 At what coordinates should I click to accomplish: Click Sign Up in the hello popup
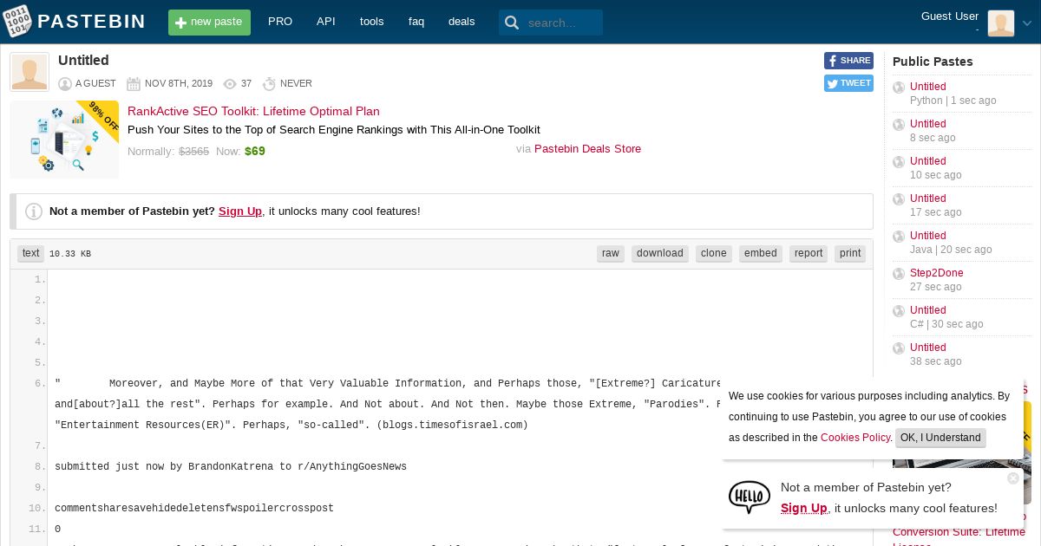click(x=804, y=509)
